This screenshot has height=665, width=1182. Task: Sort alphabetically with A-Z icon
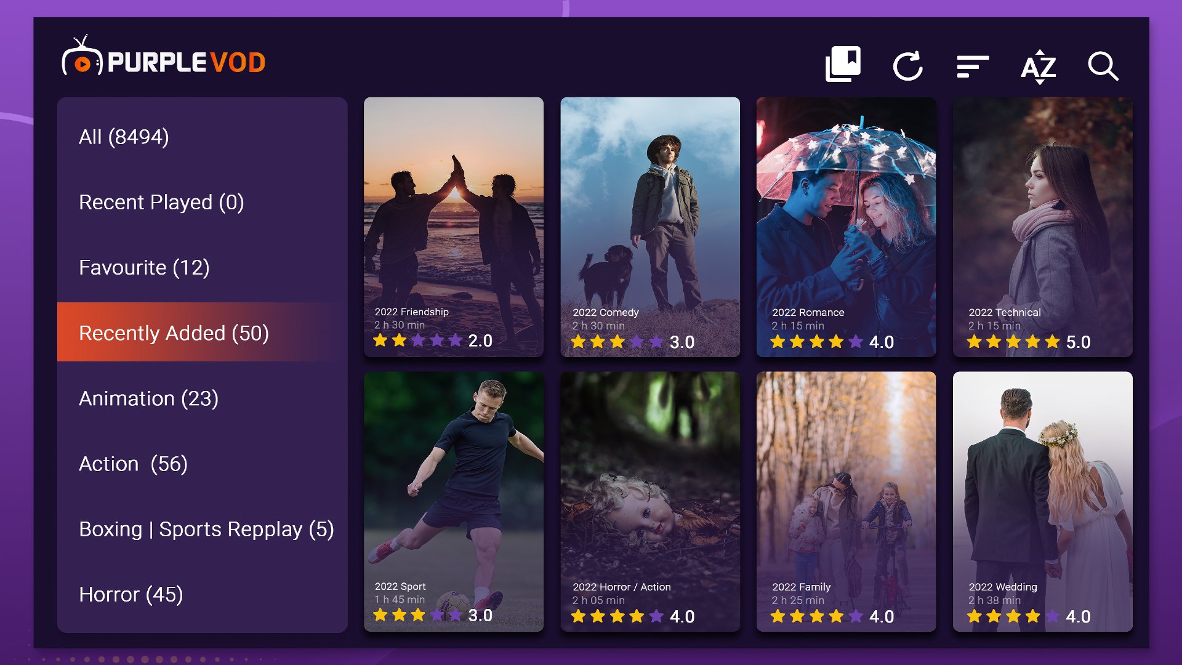click(x=1039, y=66)
